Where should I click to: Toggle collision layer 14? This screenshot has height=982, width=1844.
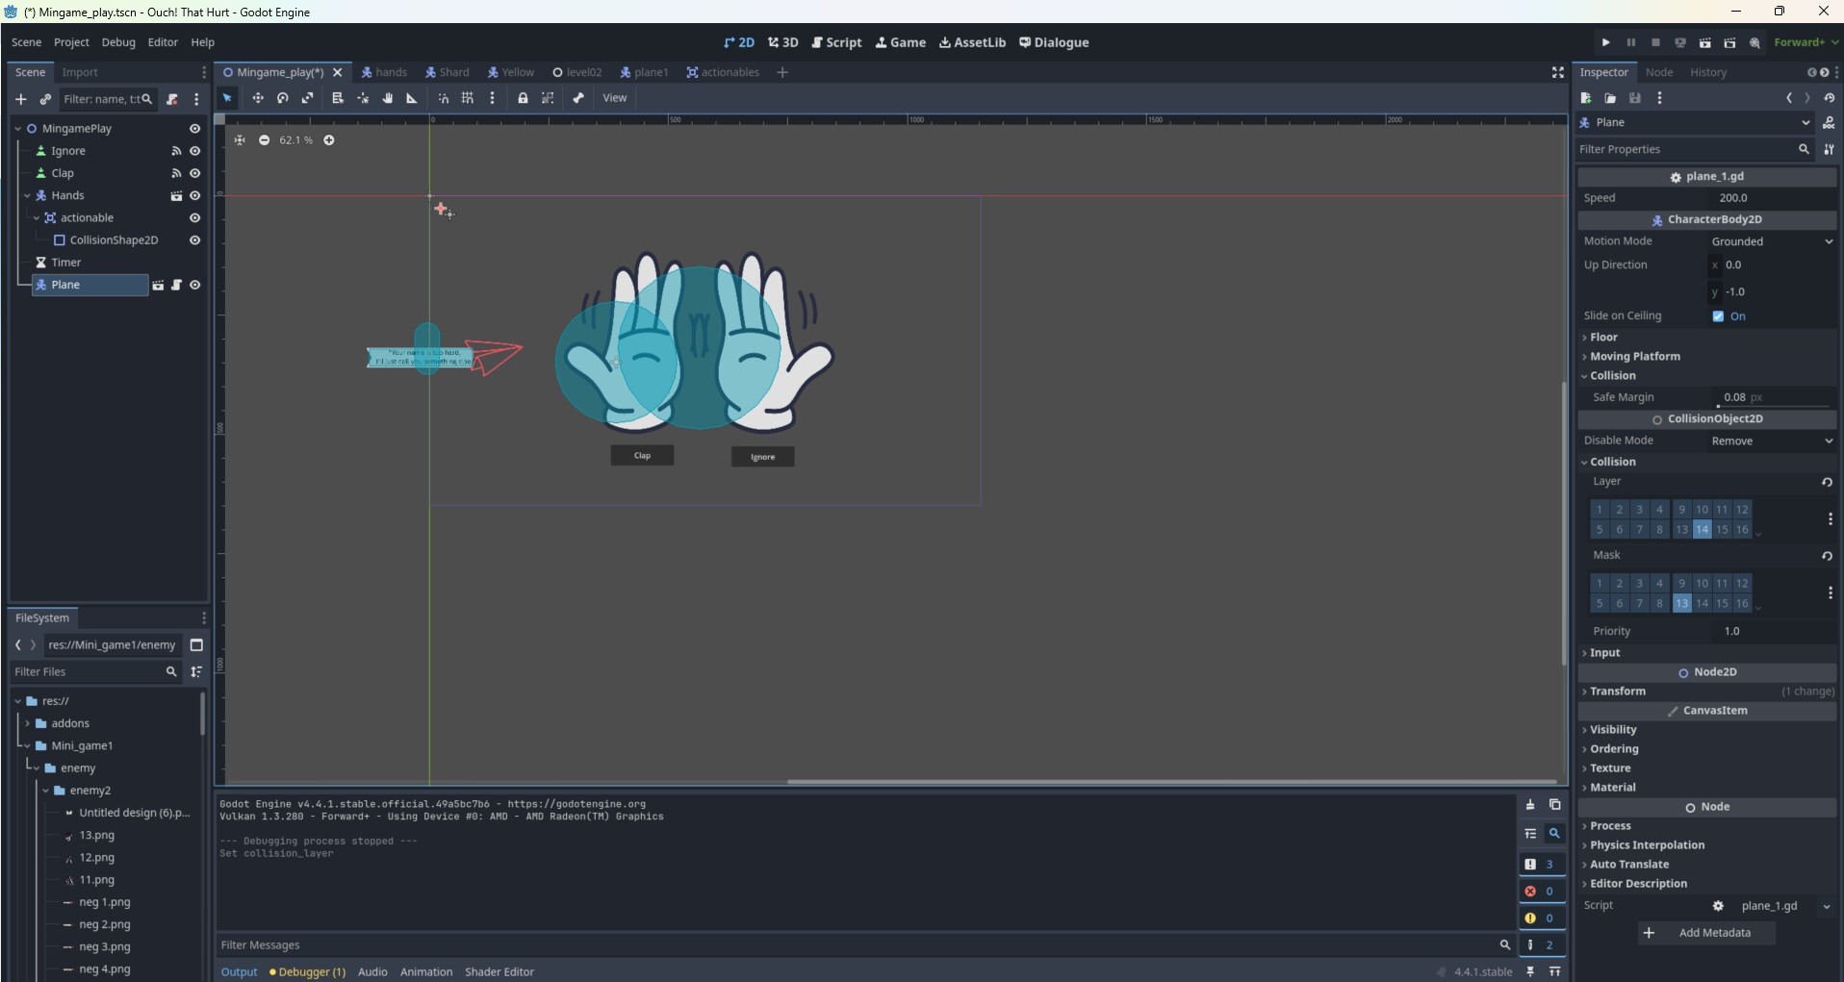1702,530
